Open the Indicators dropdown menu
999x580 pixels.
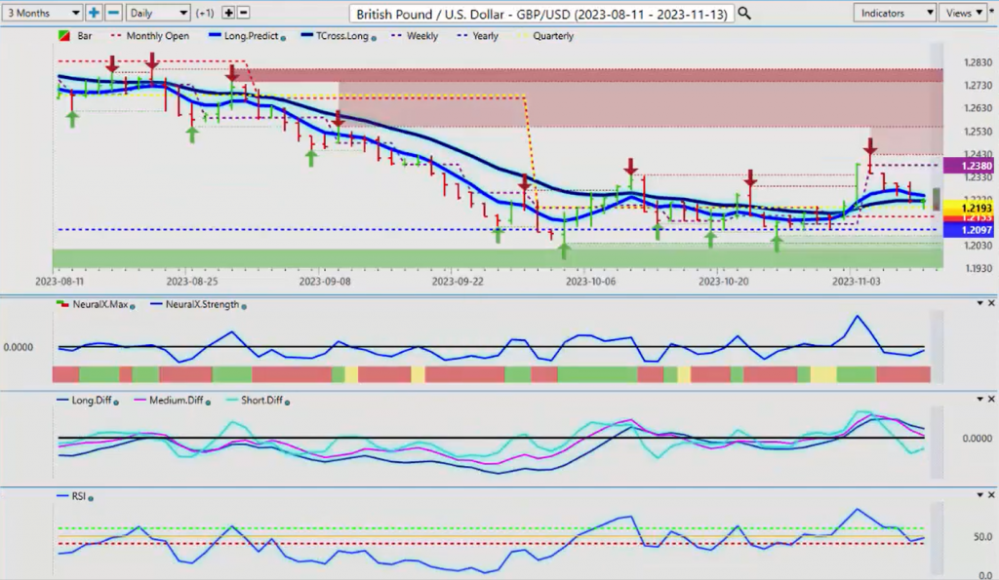[894, 13]
